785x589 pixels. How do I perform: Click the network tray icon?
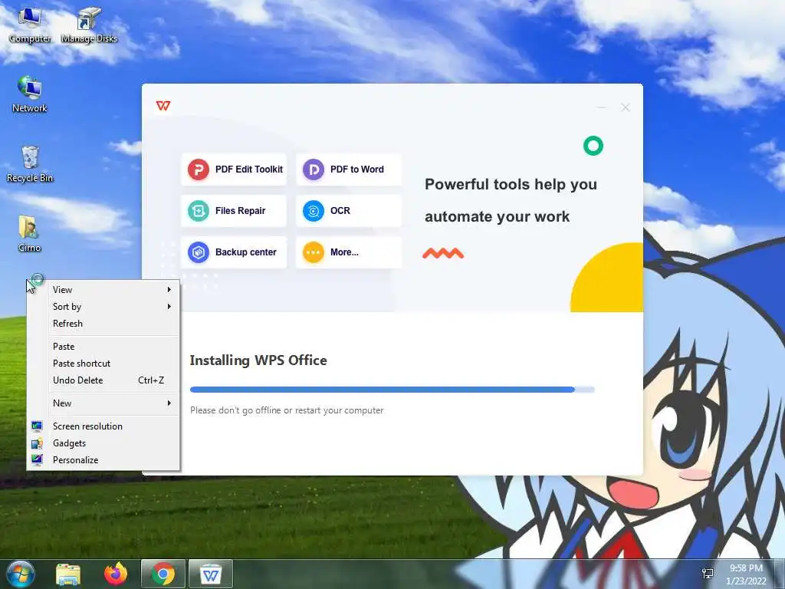pyautogui.click(x=708, y=574)
